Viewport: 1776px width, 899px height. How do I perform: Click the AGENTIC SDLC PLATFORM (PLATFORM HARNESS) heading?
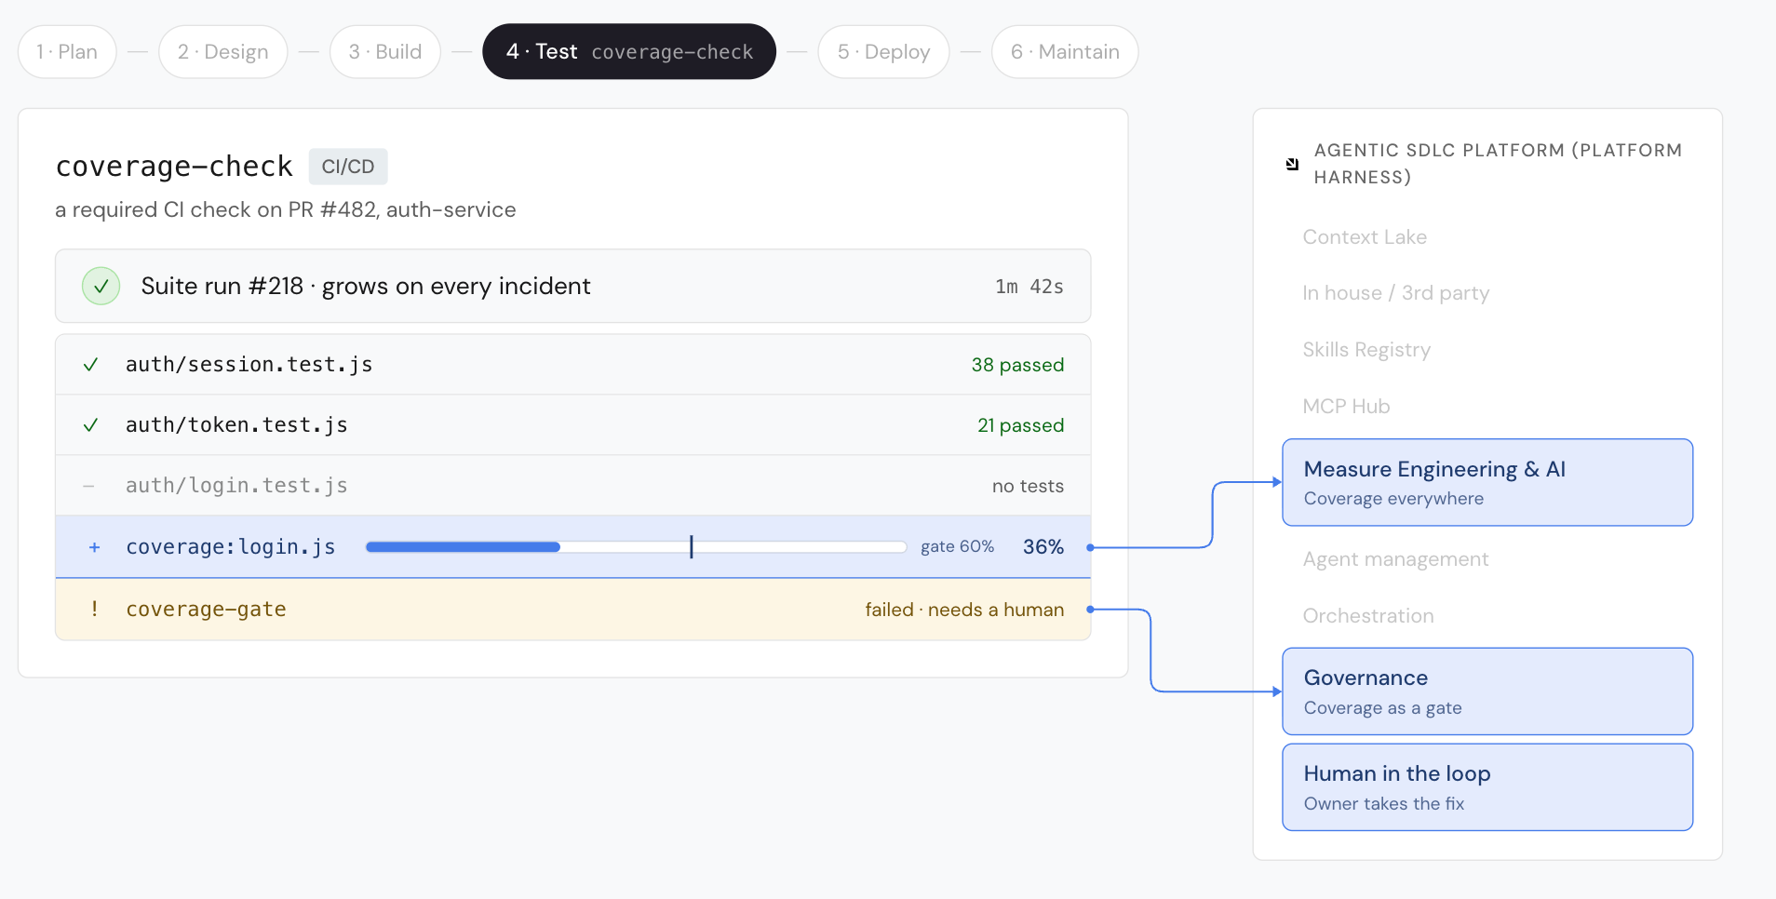click(x=1498, y=164)
